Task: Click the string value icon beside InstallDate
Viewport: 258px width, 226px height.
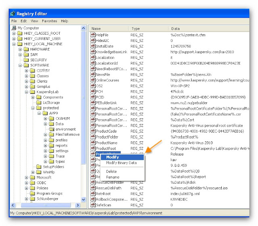Action: click(x=93, y=46)
